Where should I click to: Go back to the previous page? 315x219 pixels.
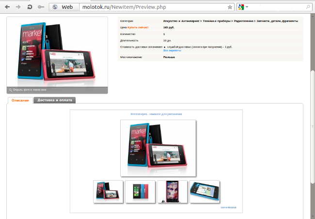click(7, 7)
